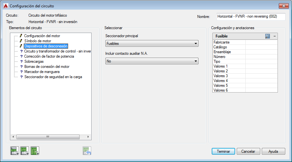292x162 pixels.
Task: Click the Ayuda button
Action: pos(273,151)
